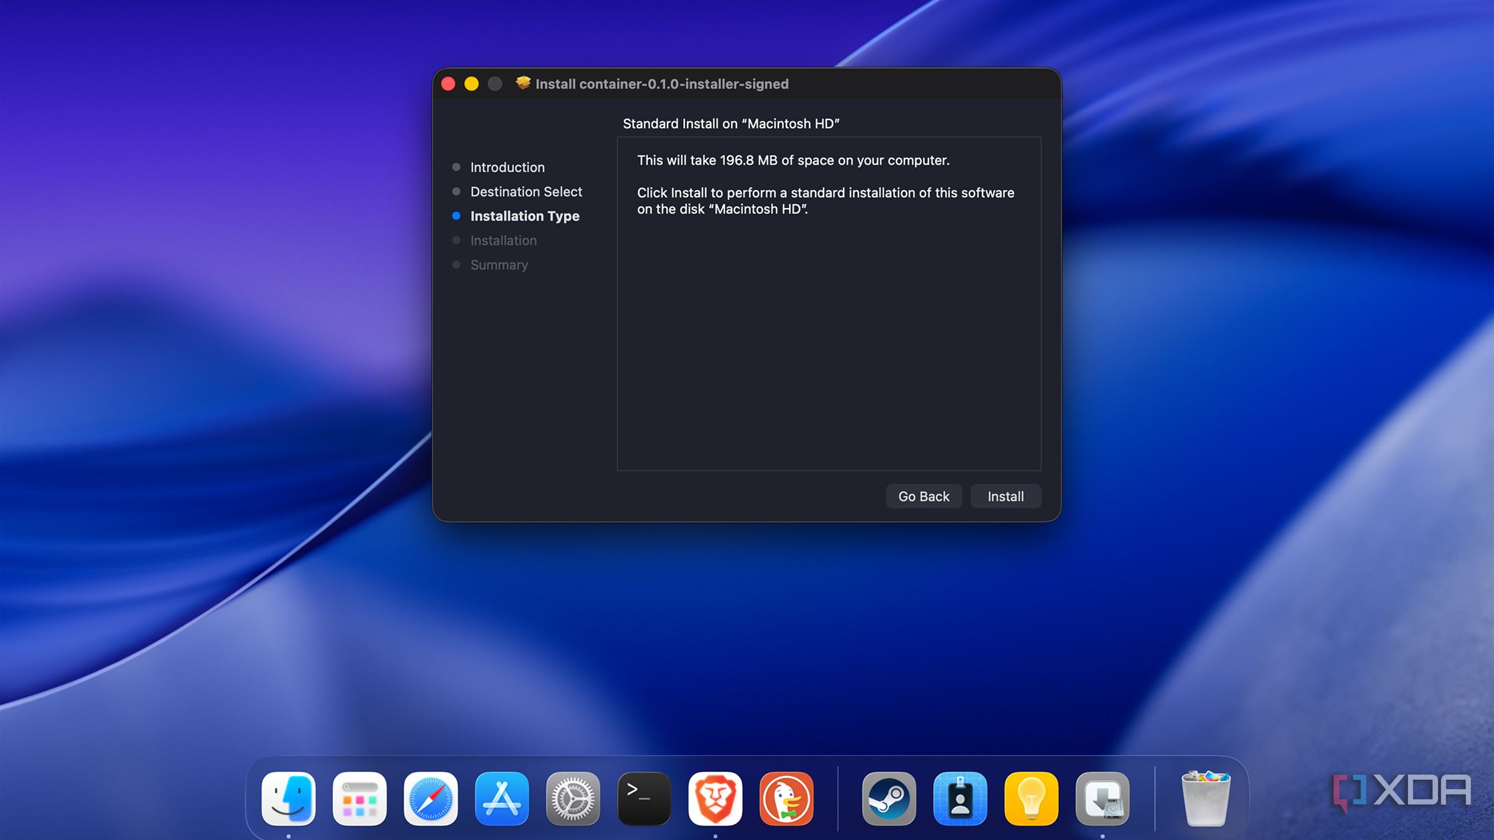This screenshot has height=840, width=1494.
Task: Click the "Standard Install on Macintosh HD" heading
Action: click(731, 123)
